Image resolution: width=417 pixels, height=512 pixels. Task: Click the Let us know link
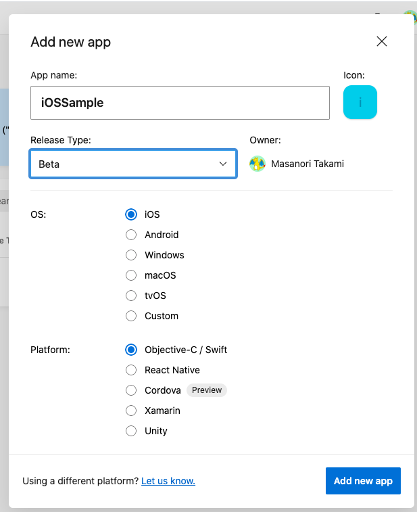(168, 481)
